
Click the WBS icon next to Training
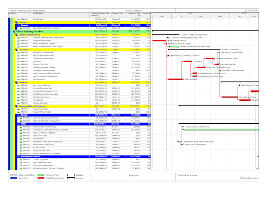click(x=16, y=22)
